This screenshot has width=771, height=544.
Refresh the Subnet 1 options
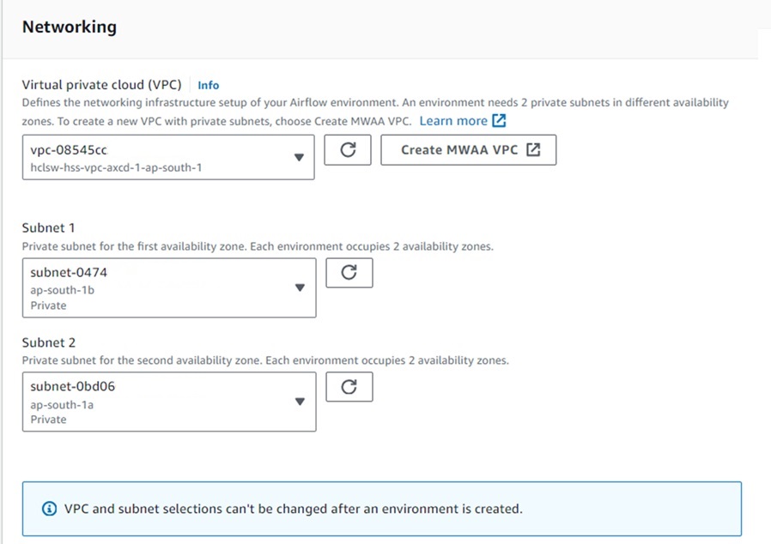(349, 273)
